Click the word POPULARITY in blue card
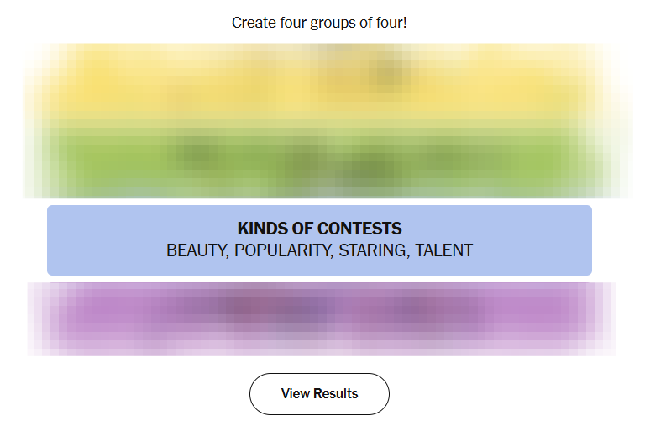The height and width of the screenshot is (442, 645). (x=283, y=250)
